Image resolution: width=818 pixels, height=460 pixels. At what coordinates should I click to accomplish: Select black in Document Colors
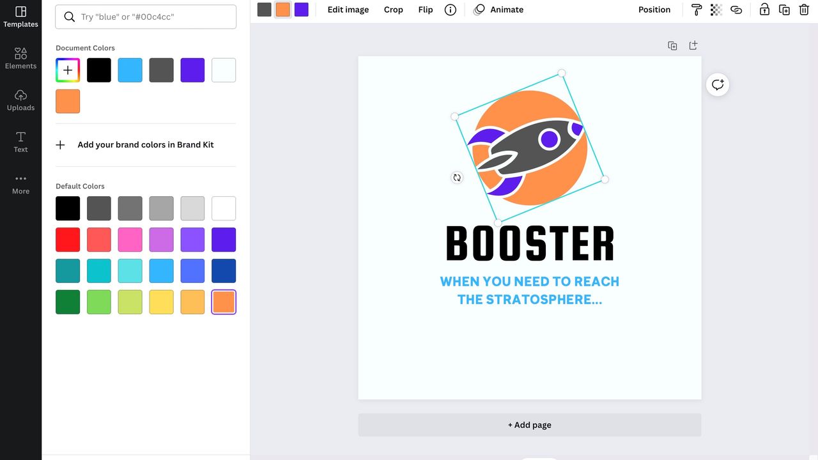pos(99,70)
